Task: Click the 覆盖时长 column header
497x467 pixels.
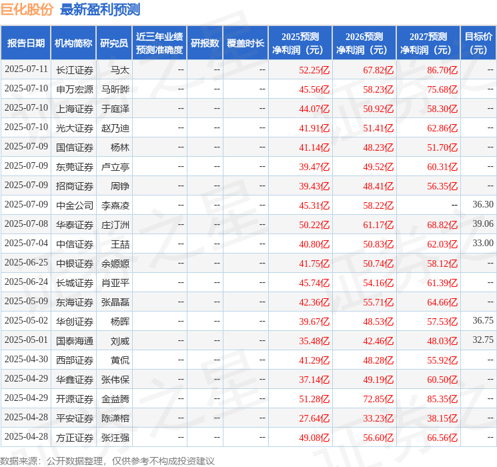Action: 245,43
